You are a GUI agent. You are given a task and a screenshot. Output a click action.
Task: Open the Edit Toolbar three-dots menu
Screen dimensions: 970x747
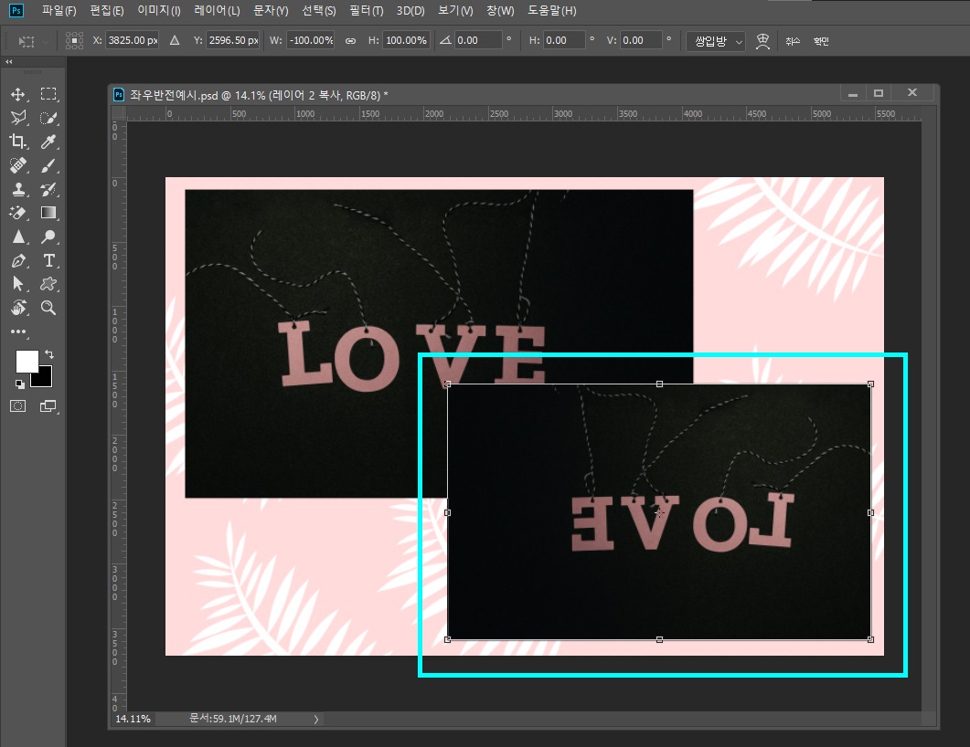pos(18,331)
